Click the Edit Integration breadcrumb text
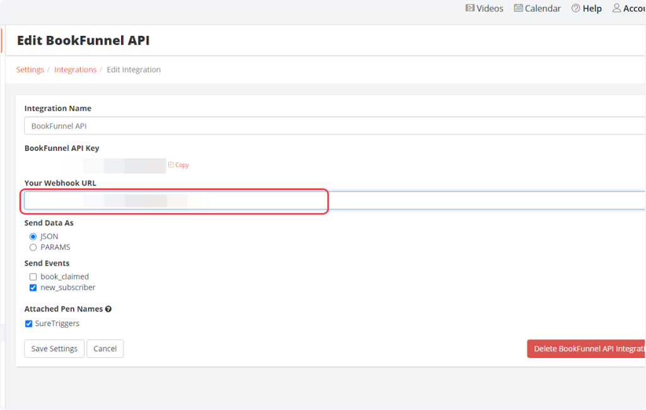The height and width of the screenshot is (410, 646). pos(133,70)
